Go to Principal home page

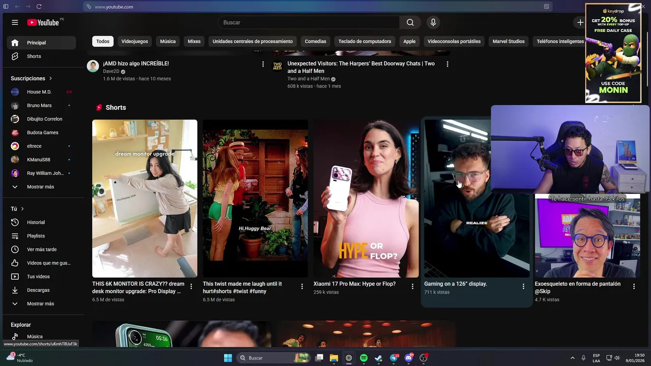point(41,43)
